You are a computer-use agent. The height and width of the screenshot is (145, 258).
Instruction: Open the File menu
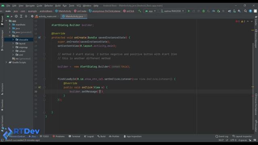pyautogui.click(x=8, y=6)
